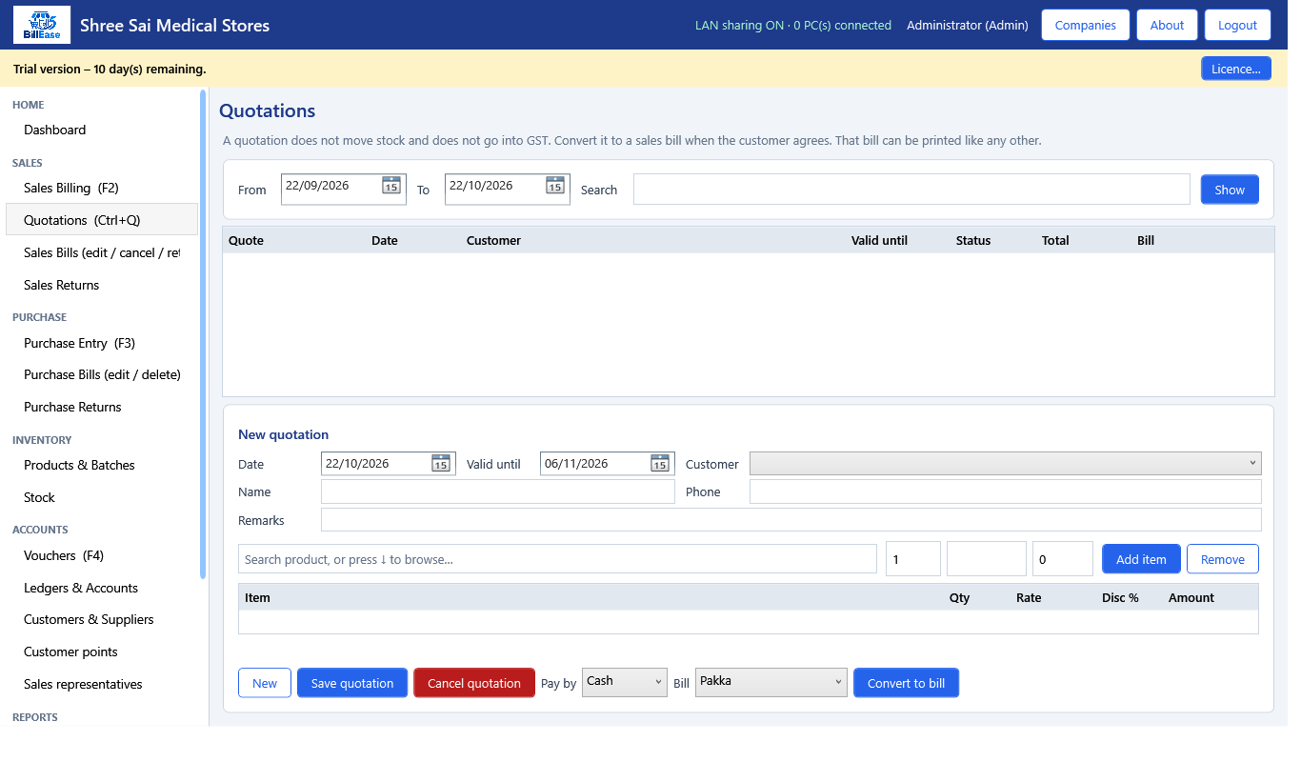Click the Companies button

[x=1086, y=25]
